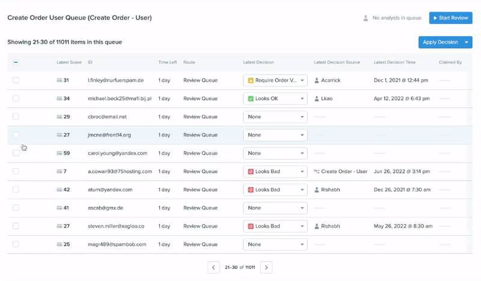Click the score icon beside score 7
This screenshot has width=481, height=281.
(59, 171)
